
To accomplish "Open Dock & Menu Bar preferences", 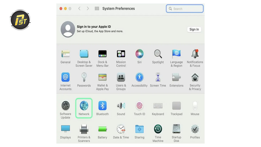I will [102, 58].
